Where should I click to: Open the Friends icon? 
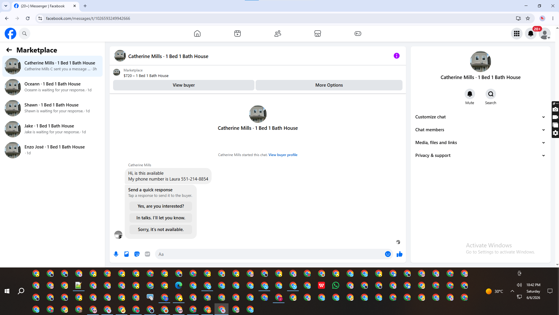point(278,34)
